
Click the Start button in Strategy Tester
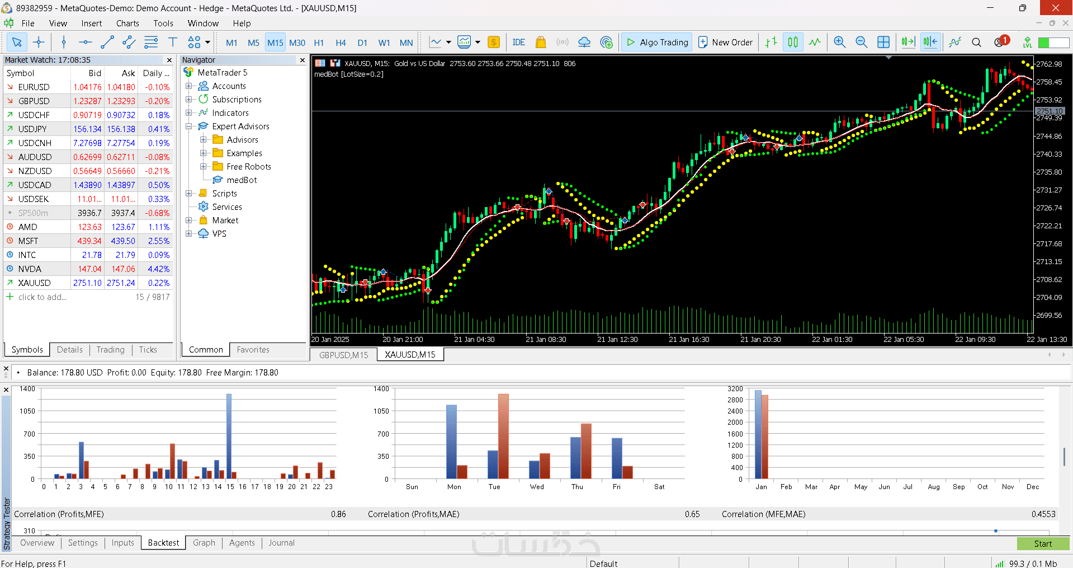[x=1043, y=543]
